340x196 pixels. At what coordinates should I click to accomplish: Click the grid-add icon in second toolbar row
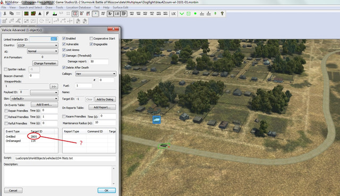tap(5, 21)
